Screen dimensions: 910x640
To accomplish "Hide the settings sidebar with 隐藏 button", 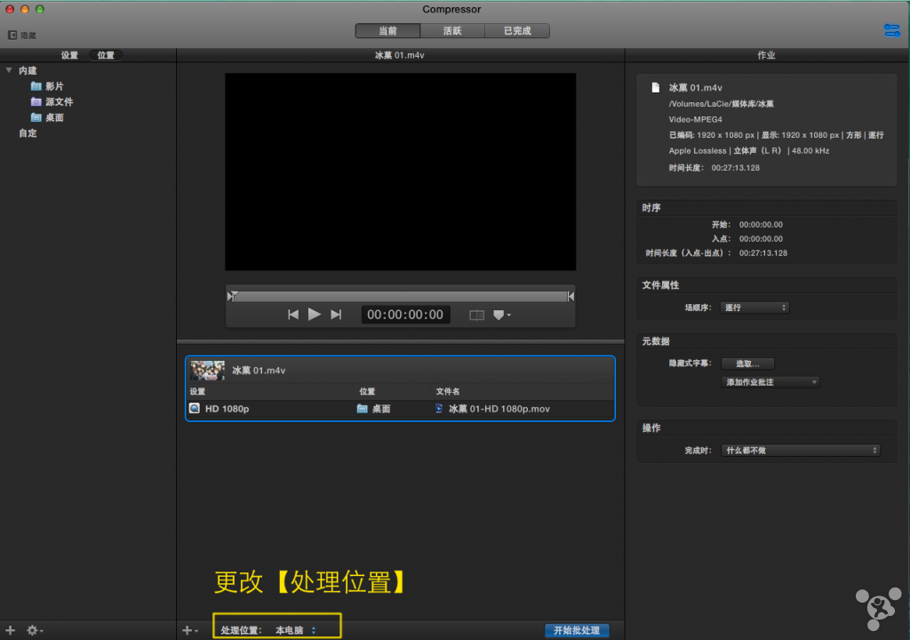I will click(x=22, y=36).
